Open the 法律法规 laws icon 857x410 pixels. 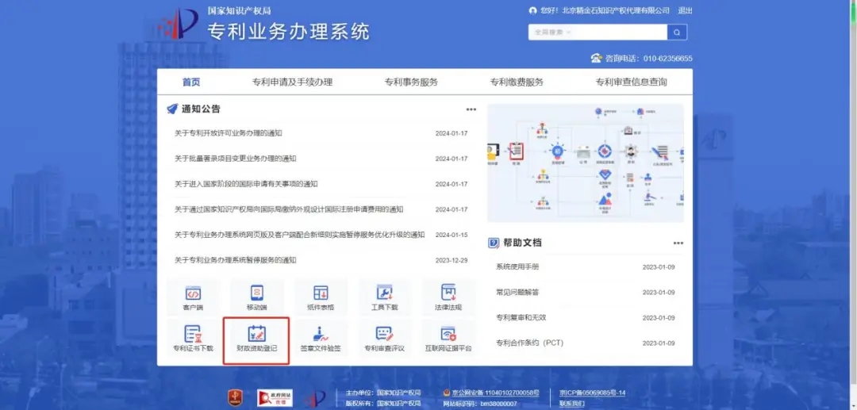click(x=448, y=298)
